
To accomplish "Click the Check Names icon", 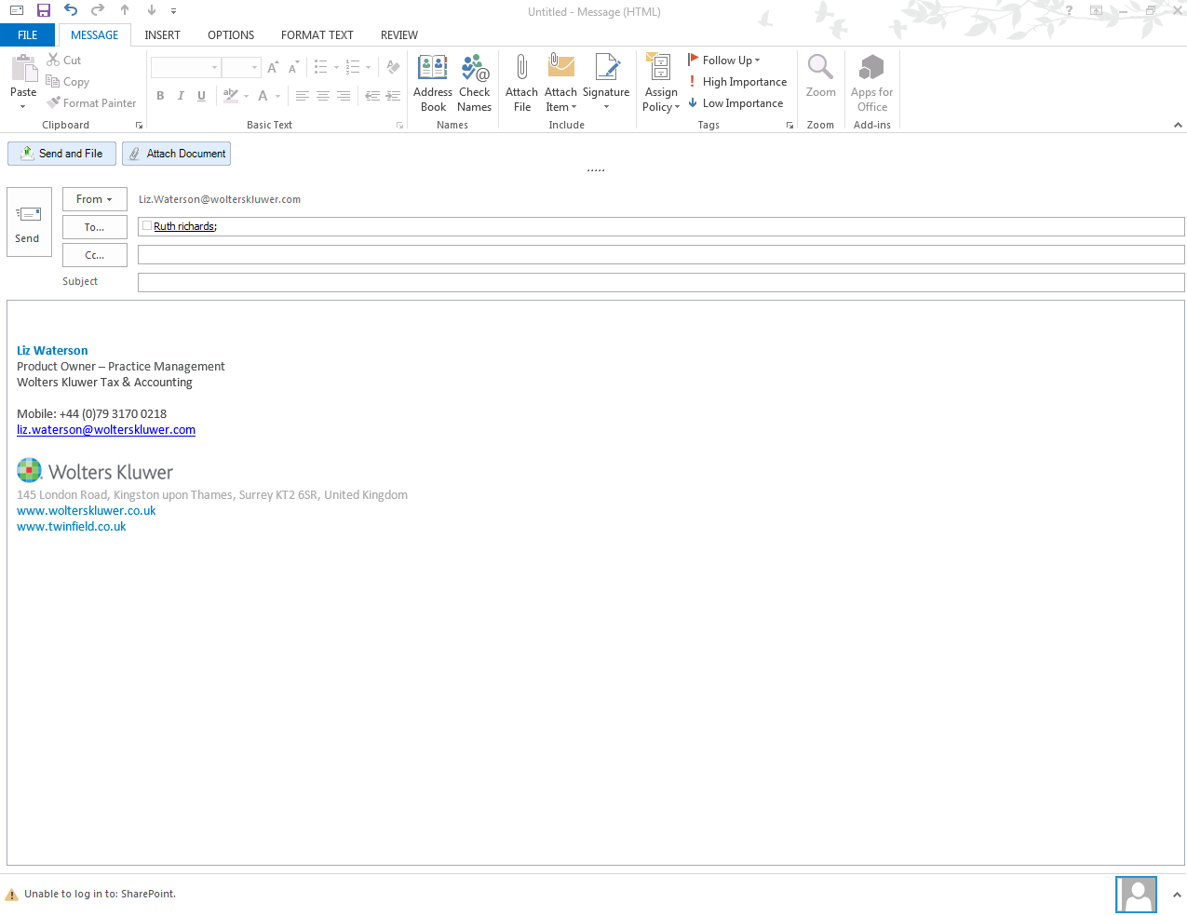I will (474, 82).
